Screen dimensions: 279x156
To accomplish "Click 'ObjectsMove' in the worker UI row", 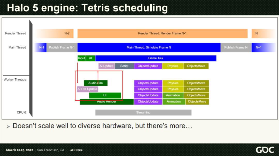I will pyautogui.click(x=196, y=95).
